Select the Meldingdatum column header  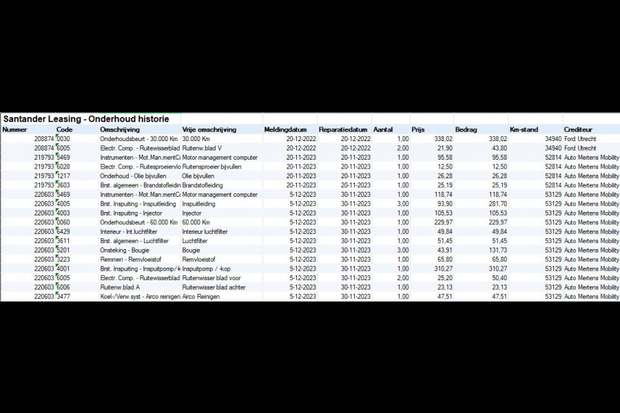click(x=285, y=129)
